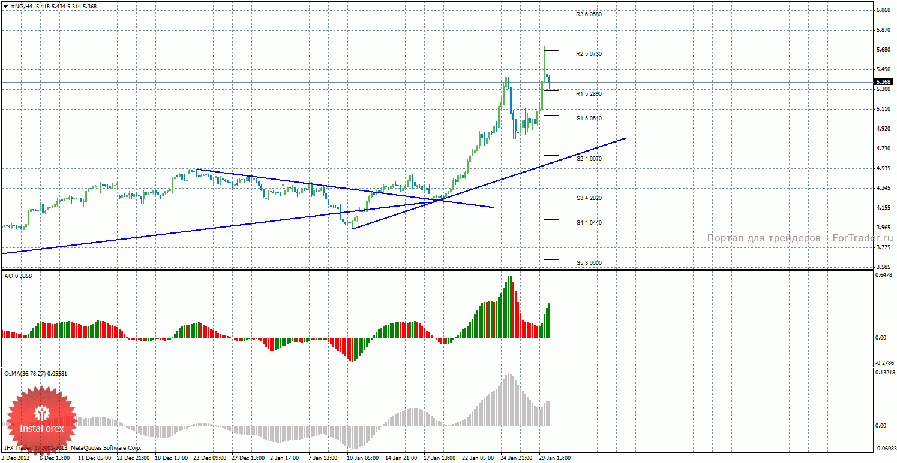This screenshot has width=897, height=463.
Task: Click the 6.060 price scale value
Action: tap(883, 10)
